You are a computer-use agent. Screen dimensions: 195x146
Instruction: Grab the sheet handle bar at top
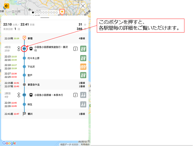(45, 18)
